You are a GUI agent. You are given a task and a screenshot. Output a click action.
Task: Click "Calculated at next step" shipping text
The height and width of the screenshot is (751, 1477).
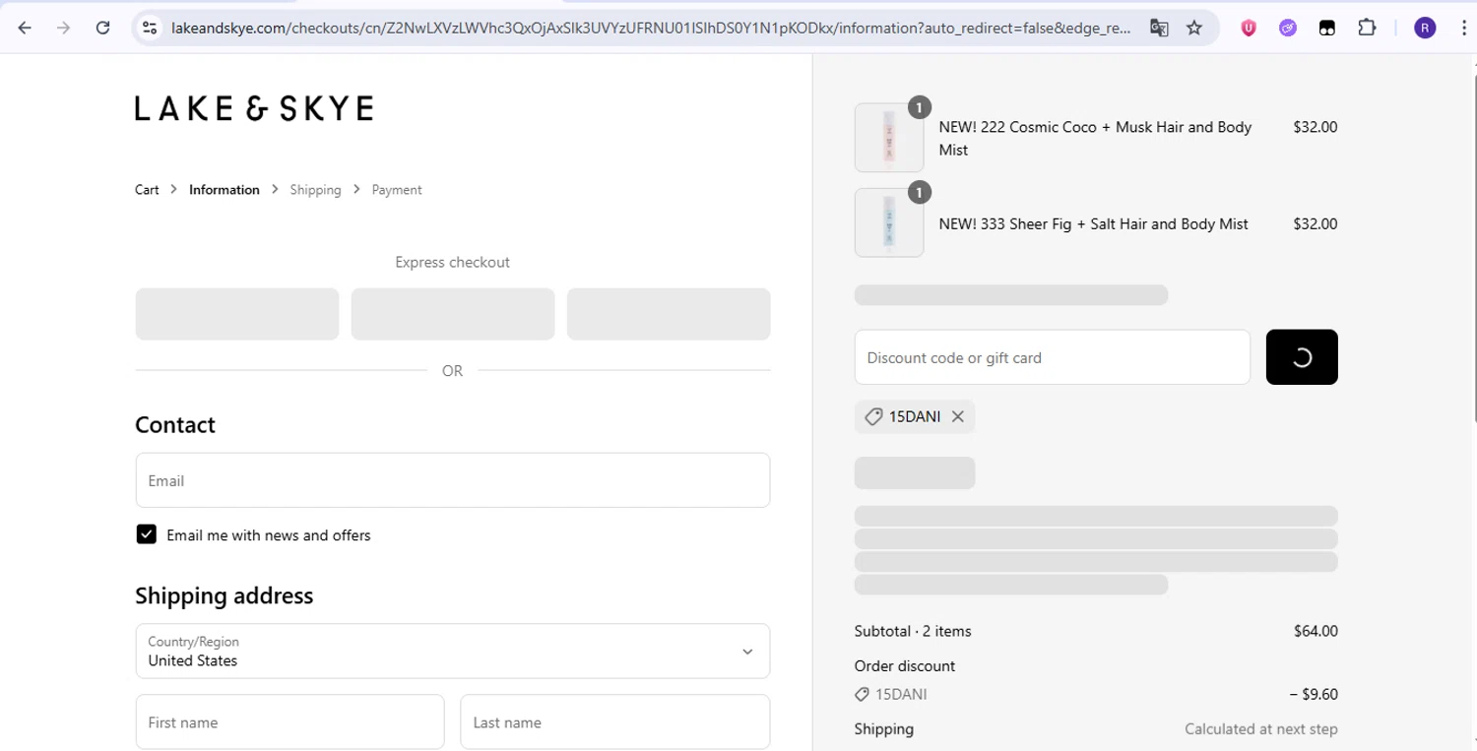coord(1261,729)
